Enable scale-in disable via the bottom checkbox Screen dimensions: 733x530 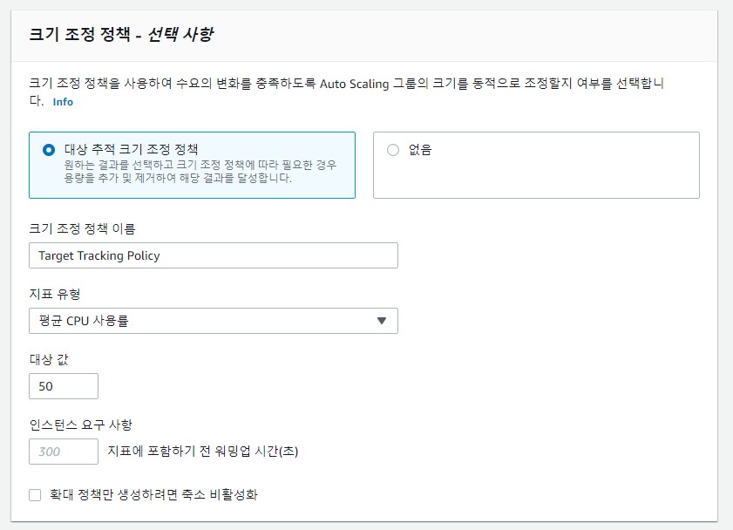(x=35, y=494)
